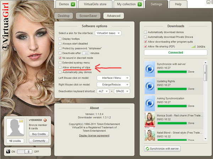Enable Allow streaming of clips checkbox
This screenshot has height=159, width=213.
[x=60, y=67]
